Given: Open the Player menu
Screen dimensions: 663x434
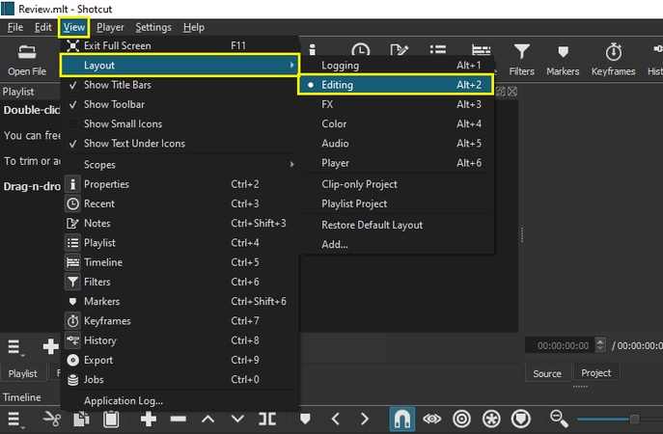Looking at the screenshot, I should [110, 27].
